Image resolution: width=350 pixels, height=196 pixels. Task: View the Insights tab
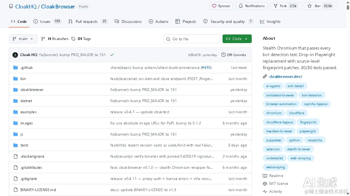click(270, 22)
